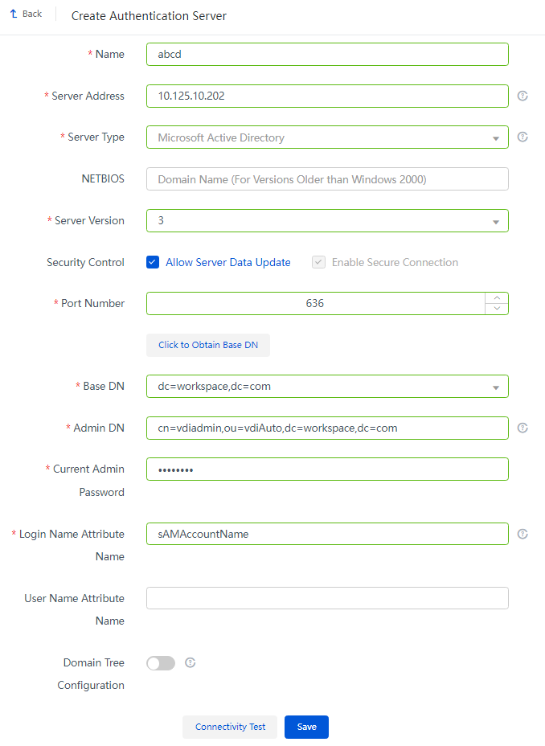
Task: Expand the Server Version dropdown
Action: pyautogui.click(x=327, y=221)
